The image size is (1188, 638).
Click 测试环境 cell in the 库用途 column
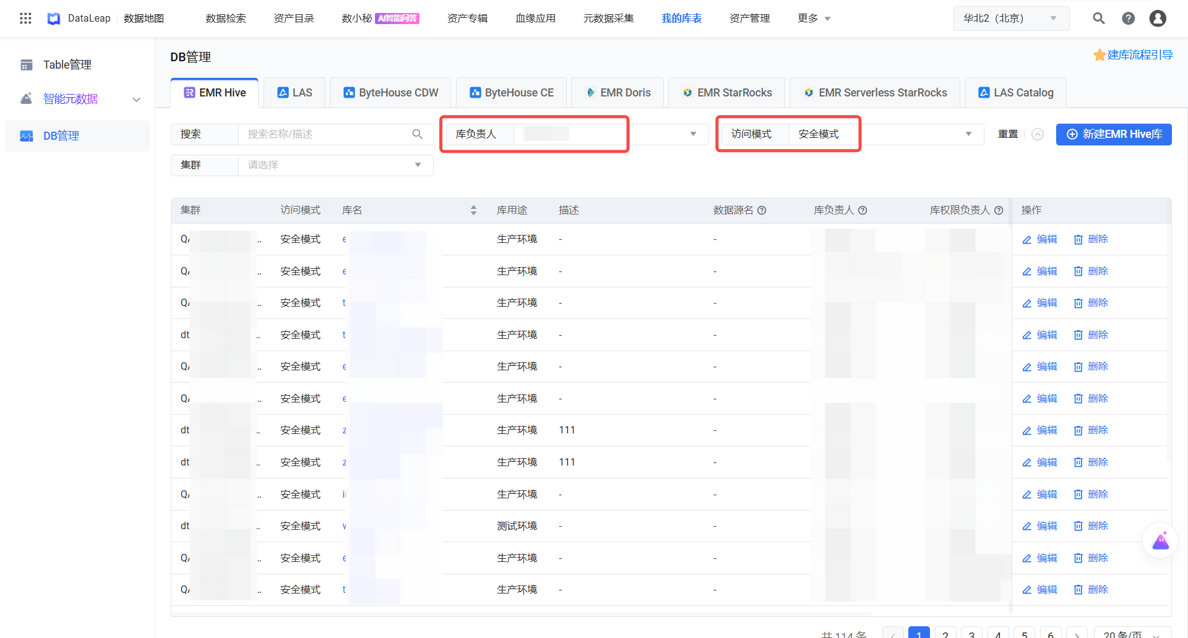517,526
